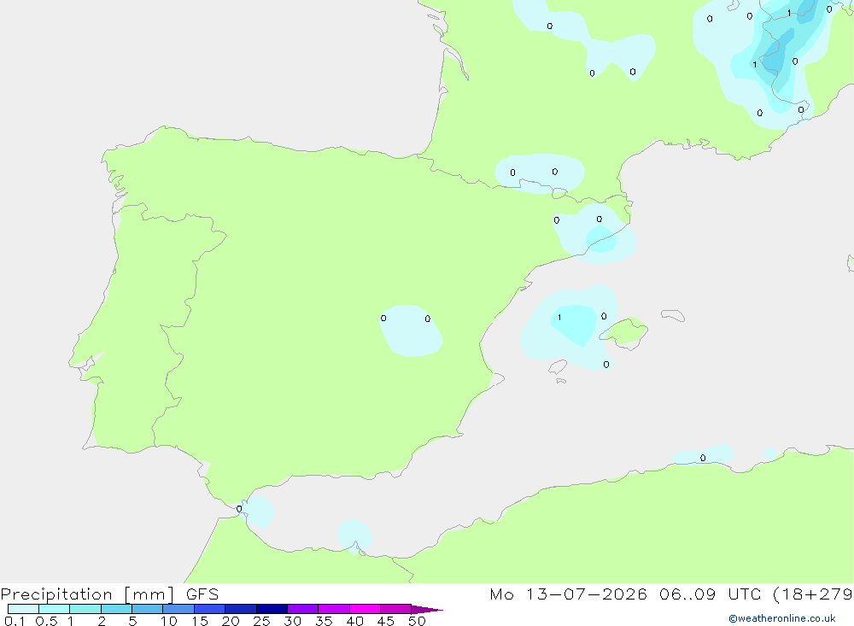Viewport: 854px width, 626px height.
Task: Click the 2–5 mm legend color swatch
Action: [116, 609]
